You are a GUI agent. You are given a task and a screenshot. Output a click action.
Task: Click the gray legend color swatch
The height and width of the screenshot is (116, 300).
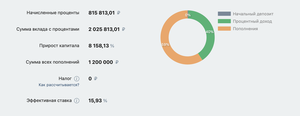(x=224, y=14)
